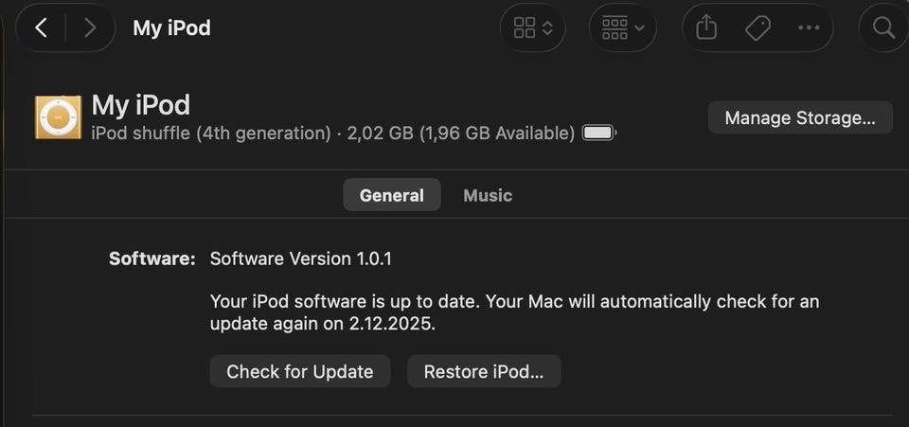Click the software up to date message
909x427 pixels.
click(x=514, y=312)
